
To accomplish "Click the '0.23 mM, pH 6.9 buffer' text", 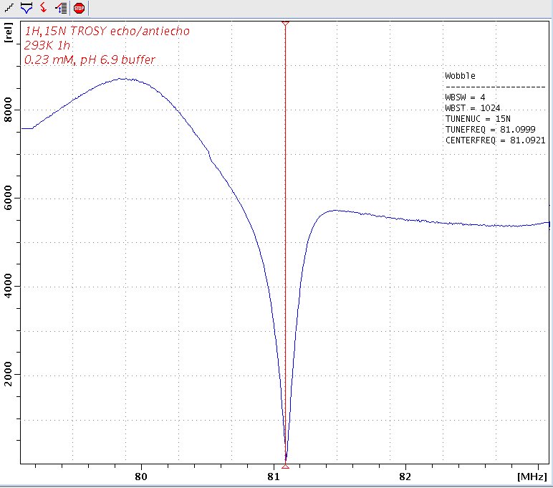I will pyautogui.click(x=90, y=60).
